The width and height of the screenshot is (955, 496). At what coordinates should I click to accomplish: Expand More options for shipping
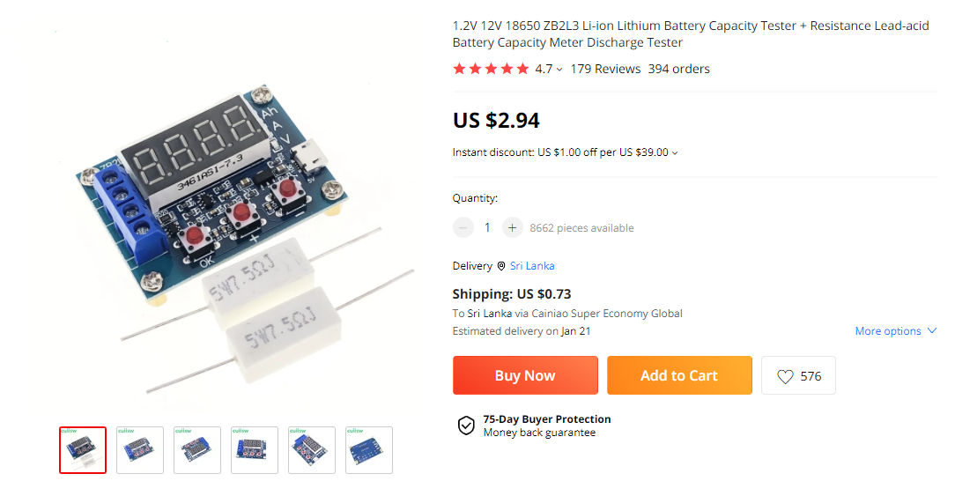(x=895, y=331)
